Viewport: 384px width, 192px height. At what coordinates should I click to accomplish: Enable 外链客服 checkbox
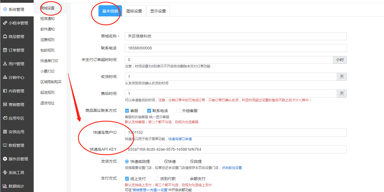point(179,111)
